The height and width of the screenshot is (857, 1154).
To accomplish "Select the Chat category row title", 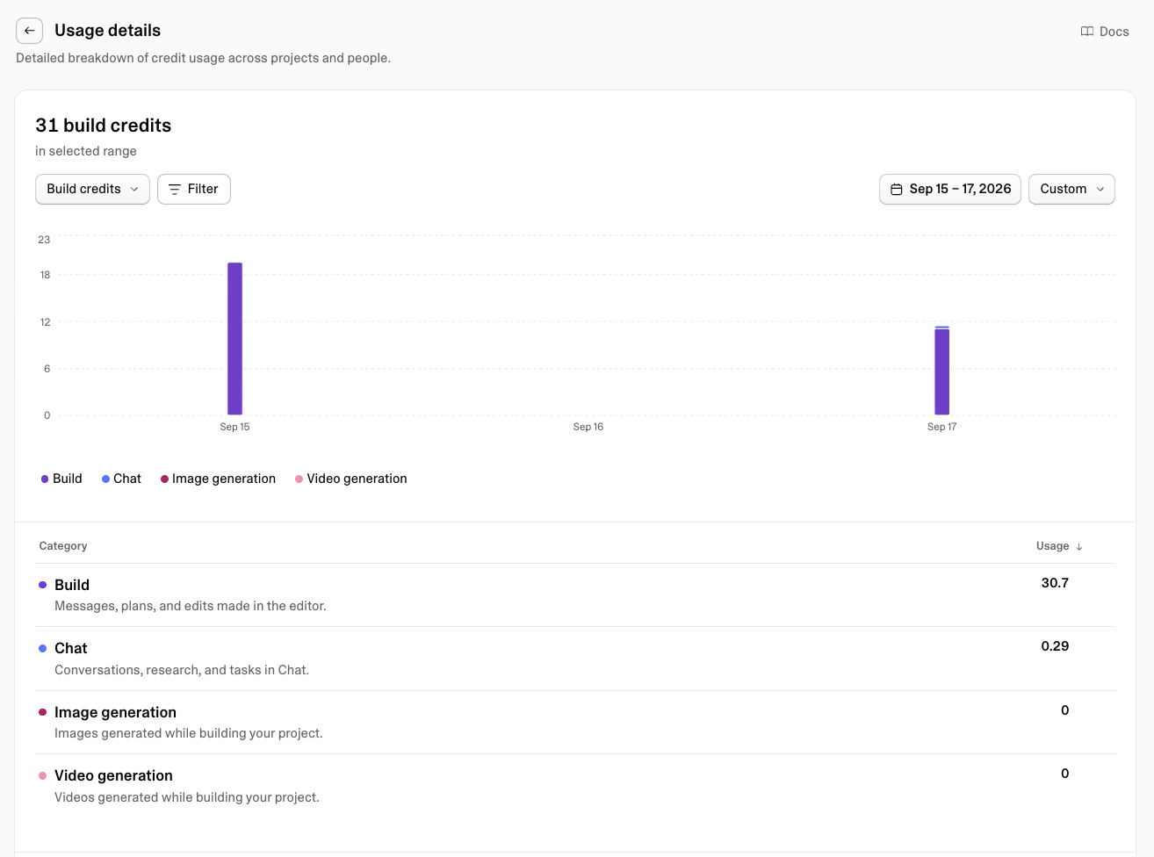I will coord(71,648).
